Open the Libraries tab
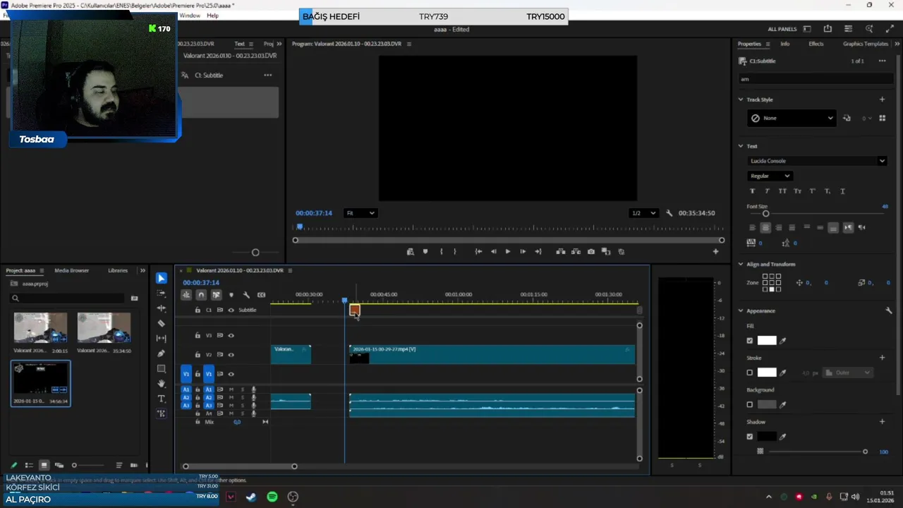This screenshot has height=508, width=903. [x=118, y=270]
